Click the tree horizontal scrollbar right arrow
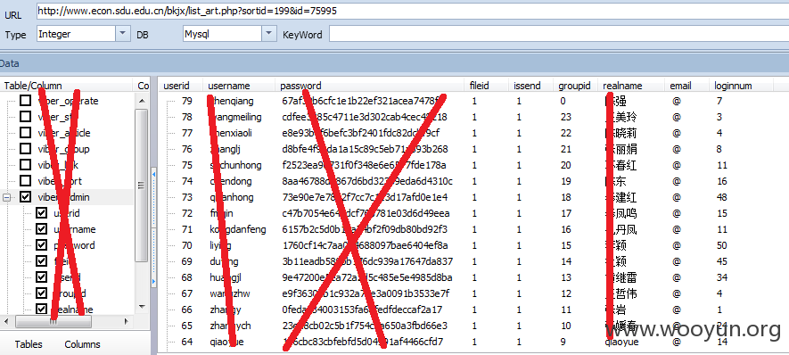The width and height of the screenshot is (789, 355). tap(127, 321)
